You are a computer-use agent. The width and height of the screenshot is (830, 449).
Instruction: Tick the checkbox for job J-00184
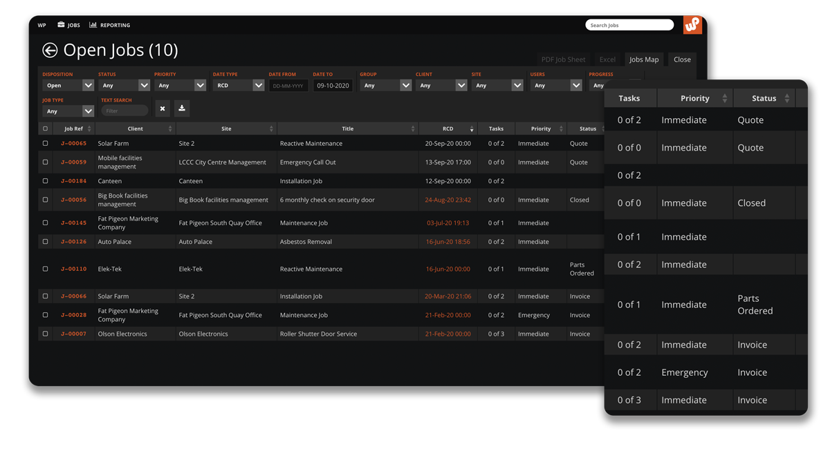pyautogui.click(x=46, y=181)
